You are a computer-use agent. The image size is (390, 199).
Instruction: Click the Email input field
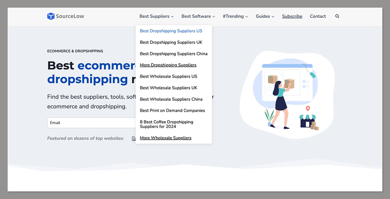[x=91, y=123]
